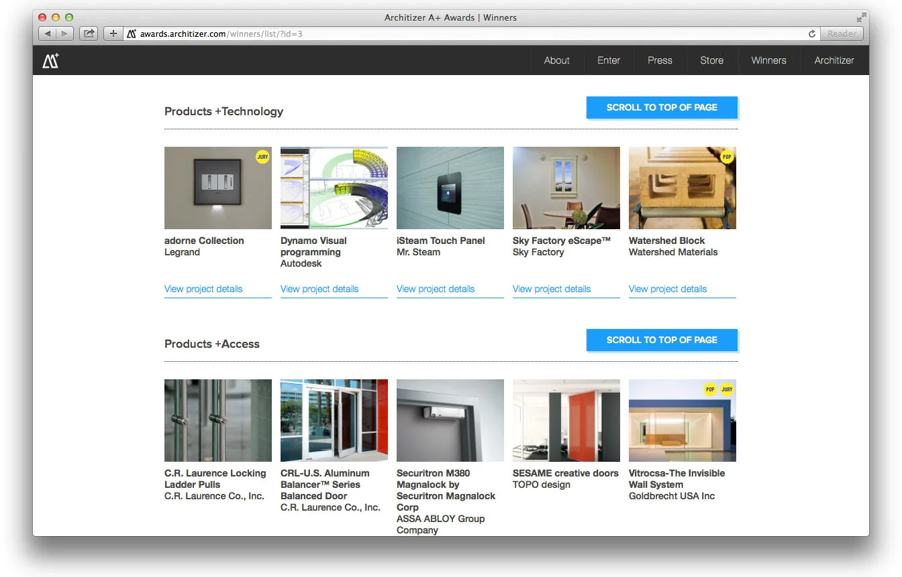Open the Vitrocsa Invisible Wall System thumbnail
The width and height of the screenshot is (902, 577).
tap(683, 421)
